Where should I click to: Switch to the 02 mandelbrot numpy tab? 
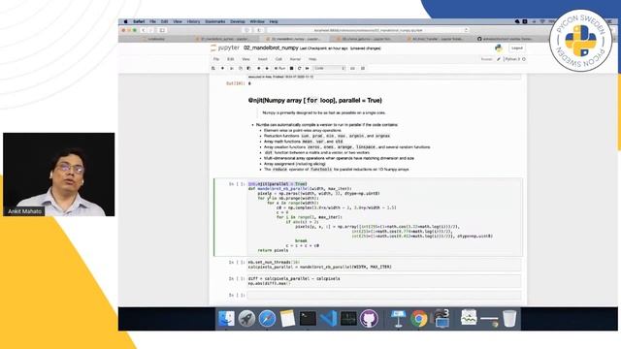[295, 39]
